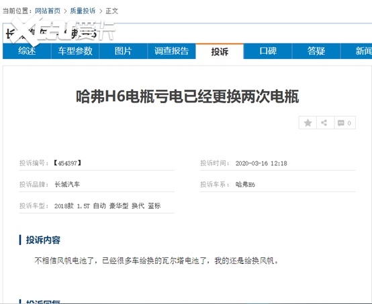The height and width of the screenshot is (304, 372).
Task: Click the brand value 长城汽车
Action: click(x=67, y=184)
